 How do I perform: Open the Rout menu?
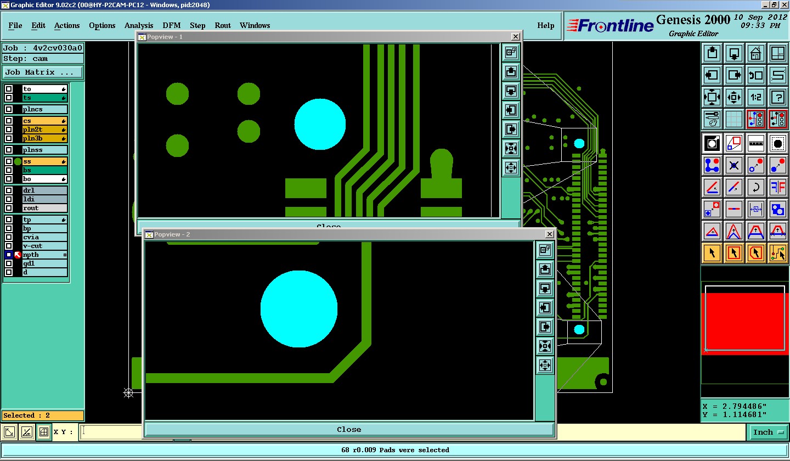[223, 25]
